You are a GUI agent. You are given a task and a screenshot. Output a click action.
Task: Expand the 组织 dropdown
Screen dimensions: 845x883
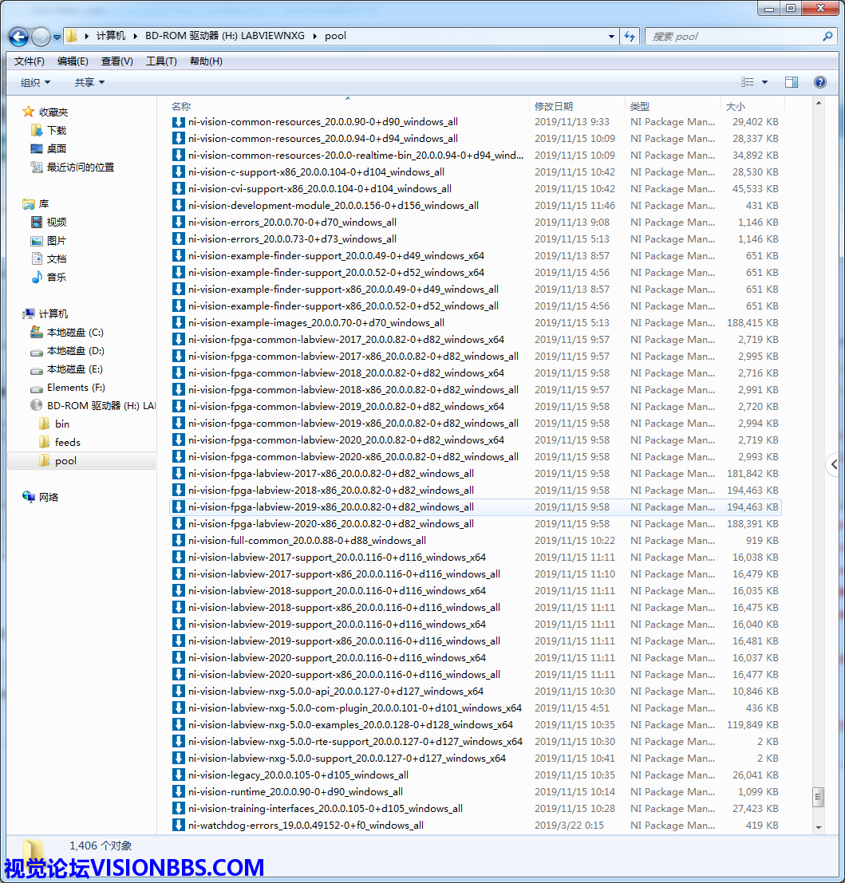(x=35, y=83)
